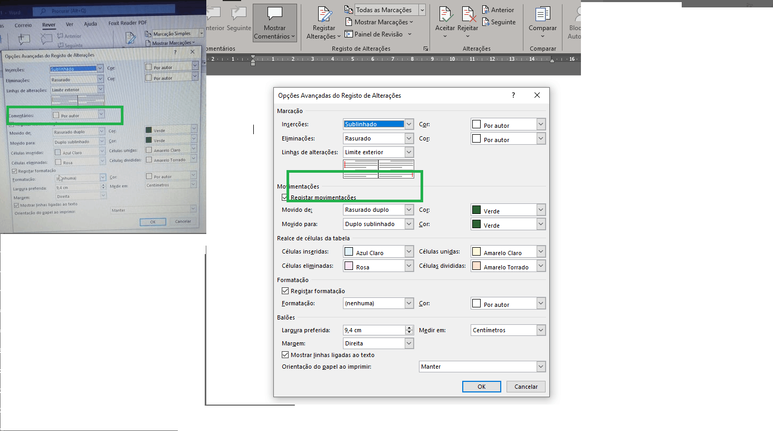Click the Largura preferida spinner arrows in the screenshot dialog
Screen dimensions: 773x431
tap(409, 330)
